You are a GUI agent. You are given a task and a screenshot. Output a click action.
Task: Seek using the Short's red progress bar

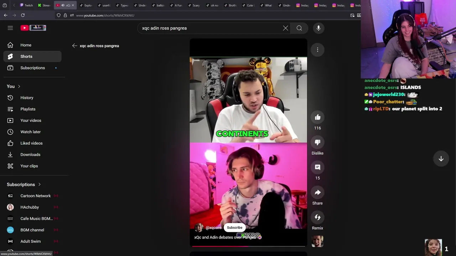248,246
